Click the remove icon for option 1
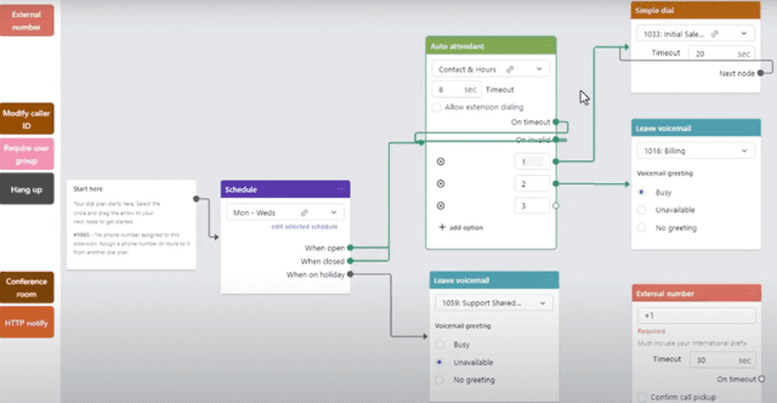 tap(441, 162)
